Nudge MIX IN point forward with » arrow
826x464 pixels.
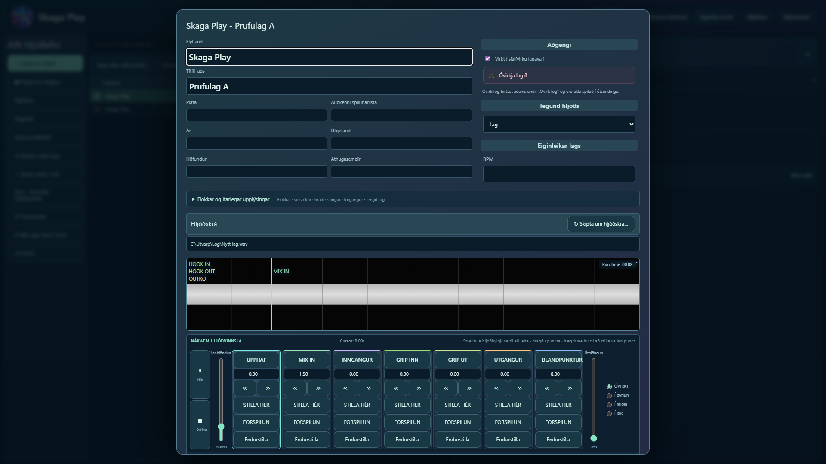click(x=318, y=388)
